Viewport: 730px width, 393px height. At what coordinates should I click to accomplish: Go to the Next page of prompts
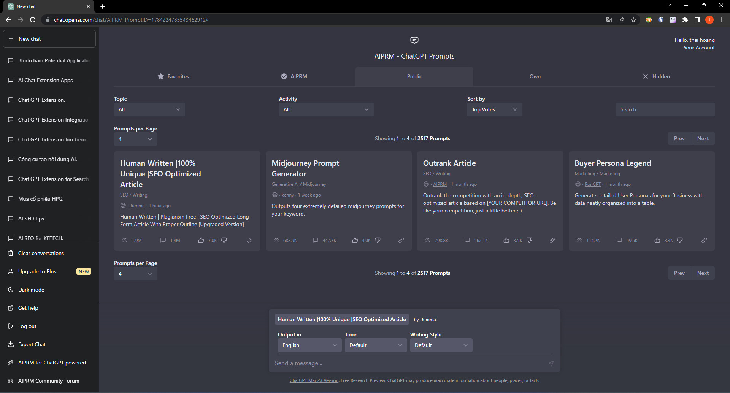click(x=703, y=138)
